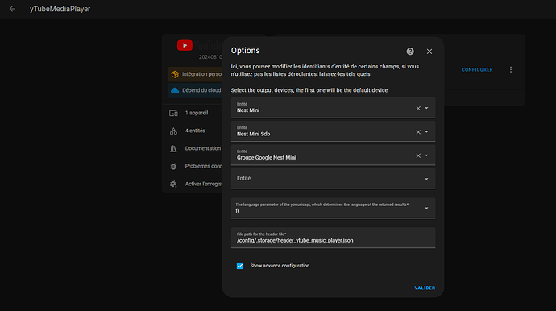Viewport: 556px width, 311px height.
Task: Click the bug icon for Problèmes connus
Action: click(173, 166)
